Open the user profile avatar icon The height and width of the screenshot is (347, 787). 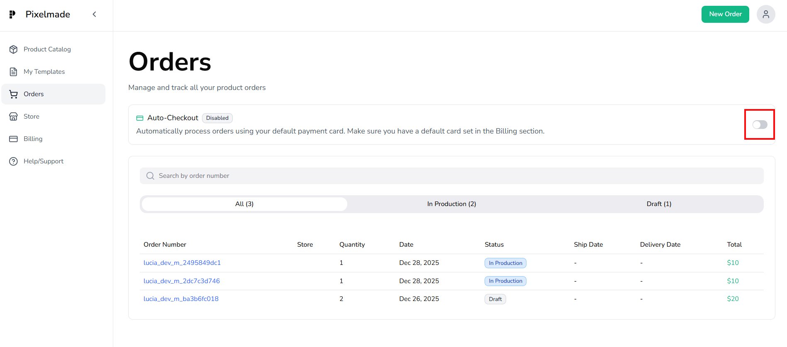click(765, 15)
